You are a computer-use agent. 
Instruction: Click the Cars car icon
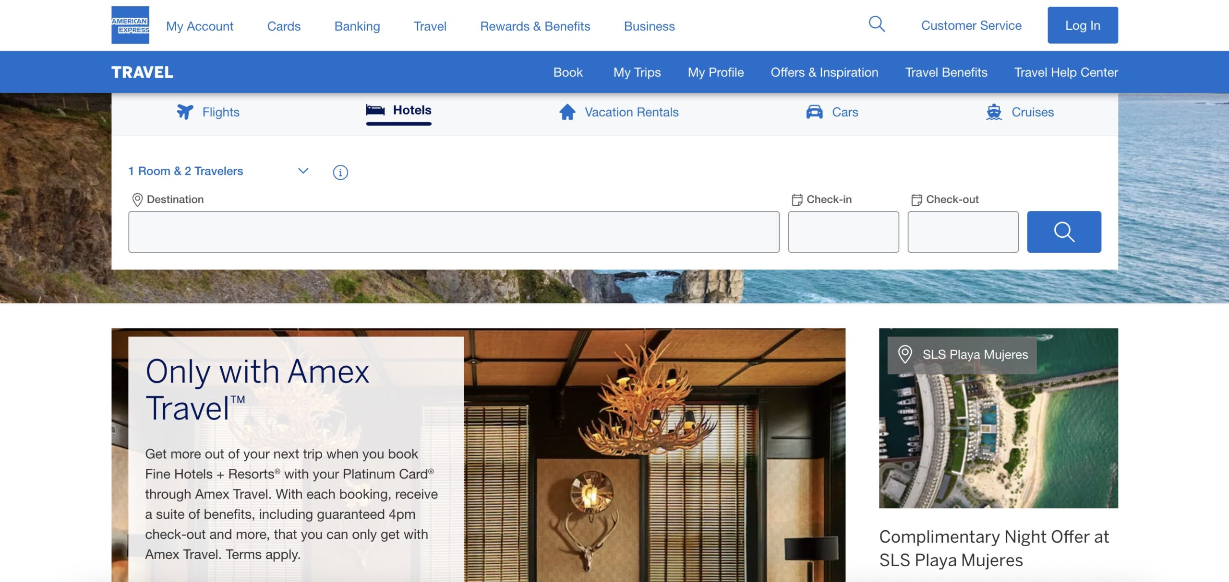[814, 112]
